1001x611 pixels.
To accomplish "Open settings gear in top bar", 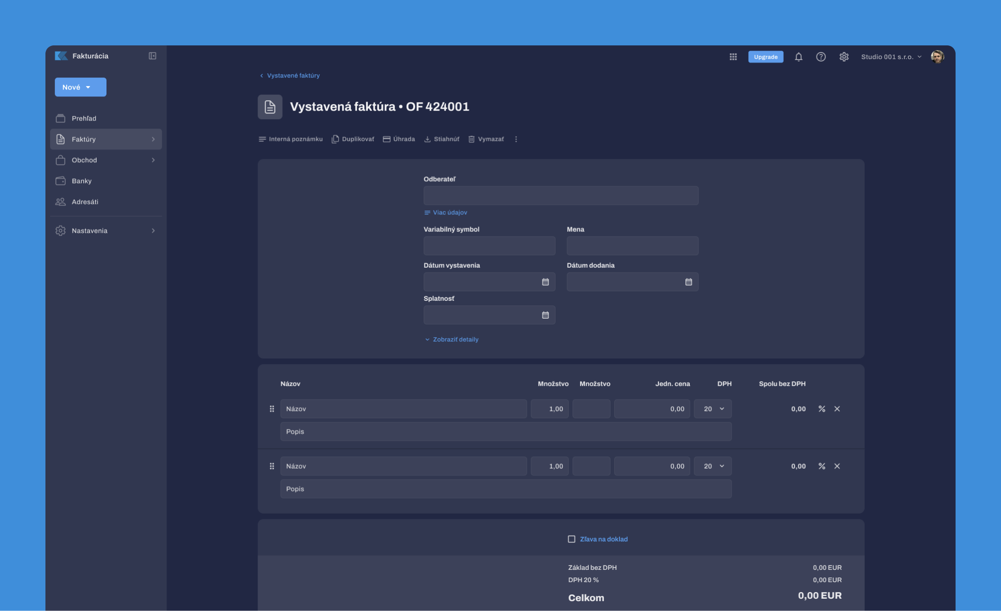I will click(844, 57).
